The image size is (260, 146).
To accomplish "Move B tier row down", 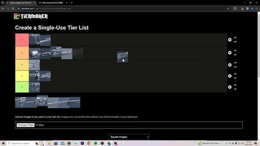I will tap(235, 67).
